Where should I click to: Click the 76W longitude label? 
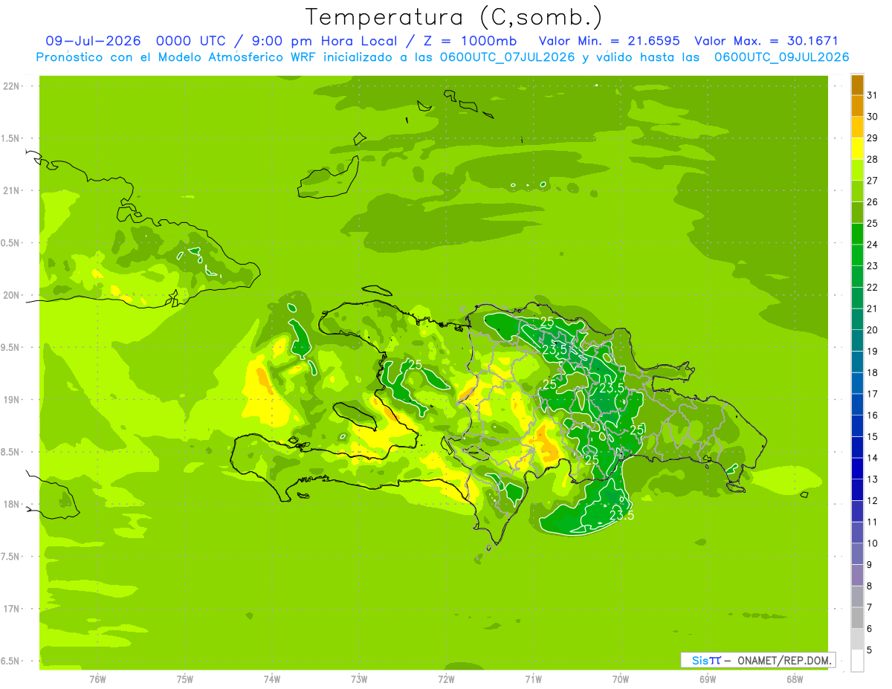(97, 679)
